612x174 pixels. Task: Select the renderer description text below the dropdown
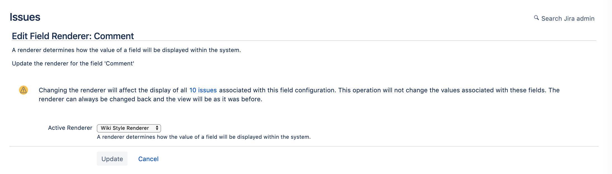tap(204, 137)
